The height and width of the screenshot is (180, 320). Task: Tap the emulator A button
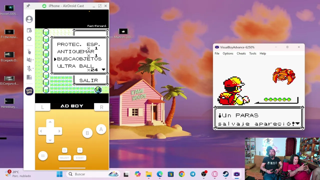click(101, 129)
